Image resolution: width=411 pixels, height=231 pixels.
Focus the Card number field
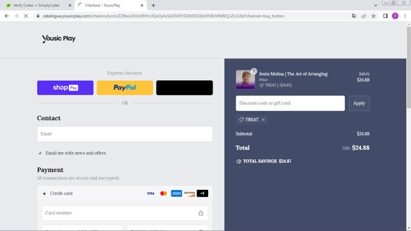point(125,213)
